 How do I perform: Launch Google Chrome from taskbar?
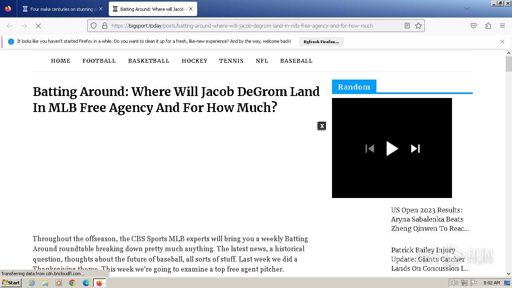[72, 283]
